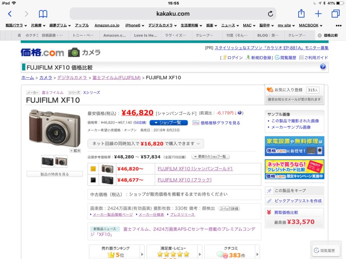346x259 pixels.
Task: Click the blue help question mark icon
Action: click(x=323, y=67)
